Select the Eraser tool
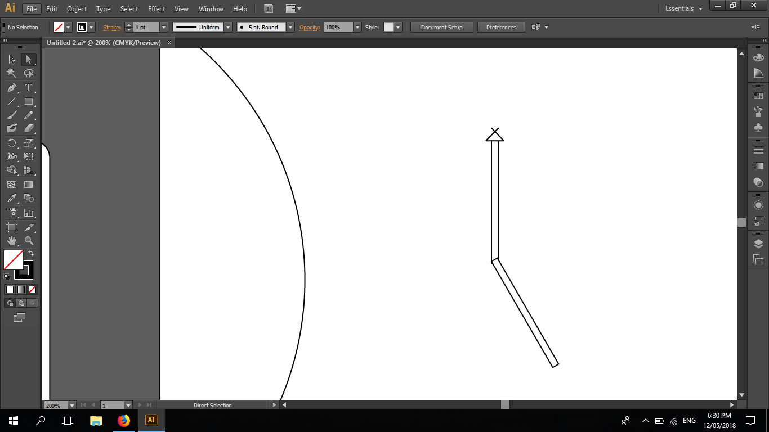 pyautogui.click(x=28, y=129)
